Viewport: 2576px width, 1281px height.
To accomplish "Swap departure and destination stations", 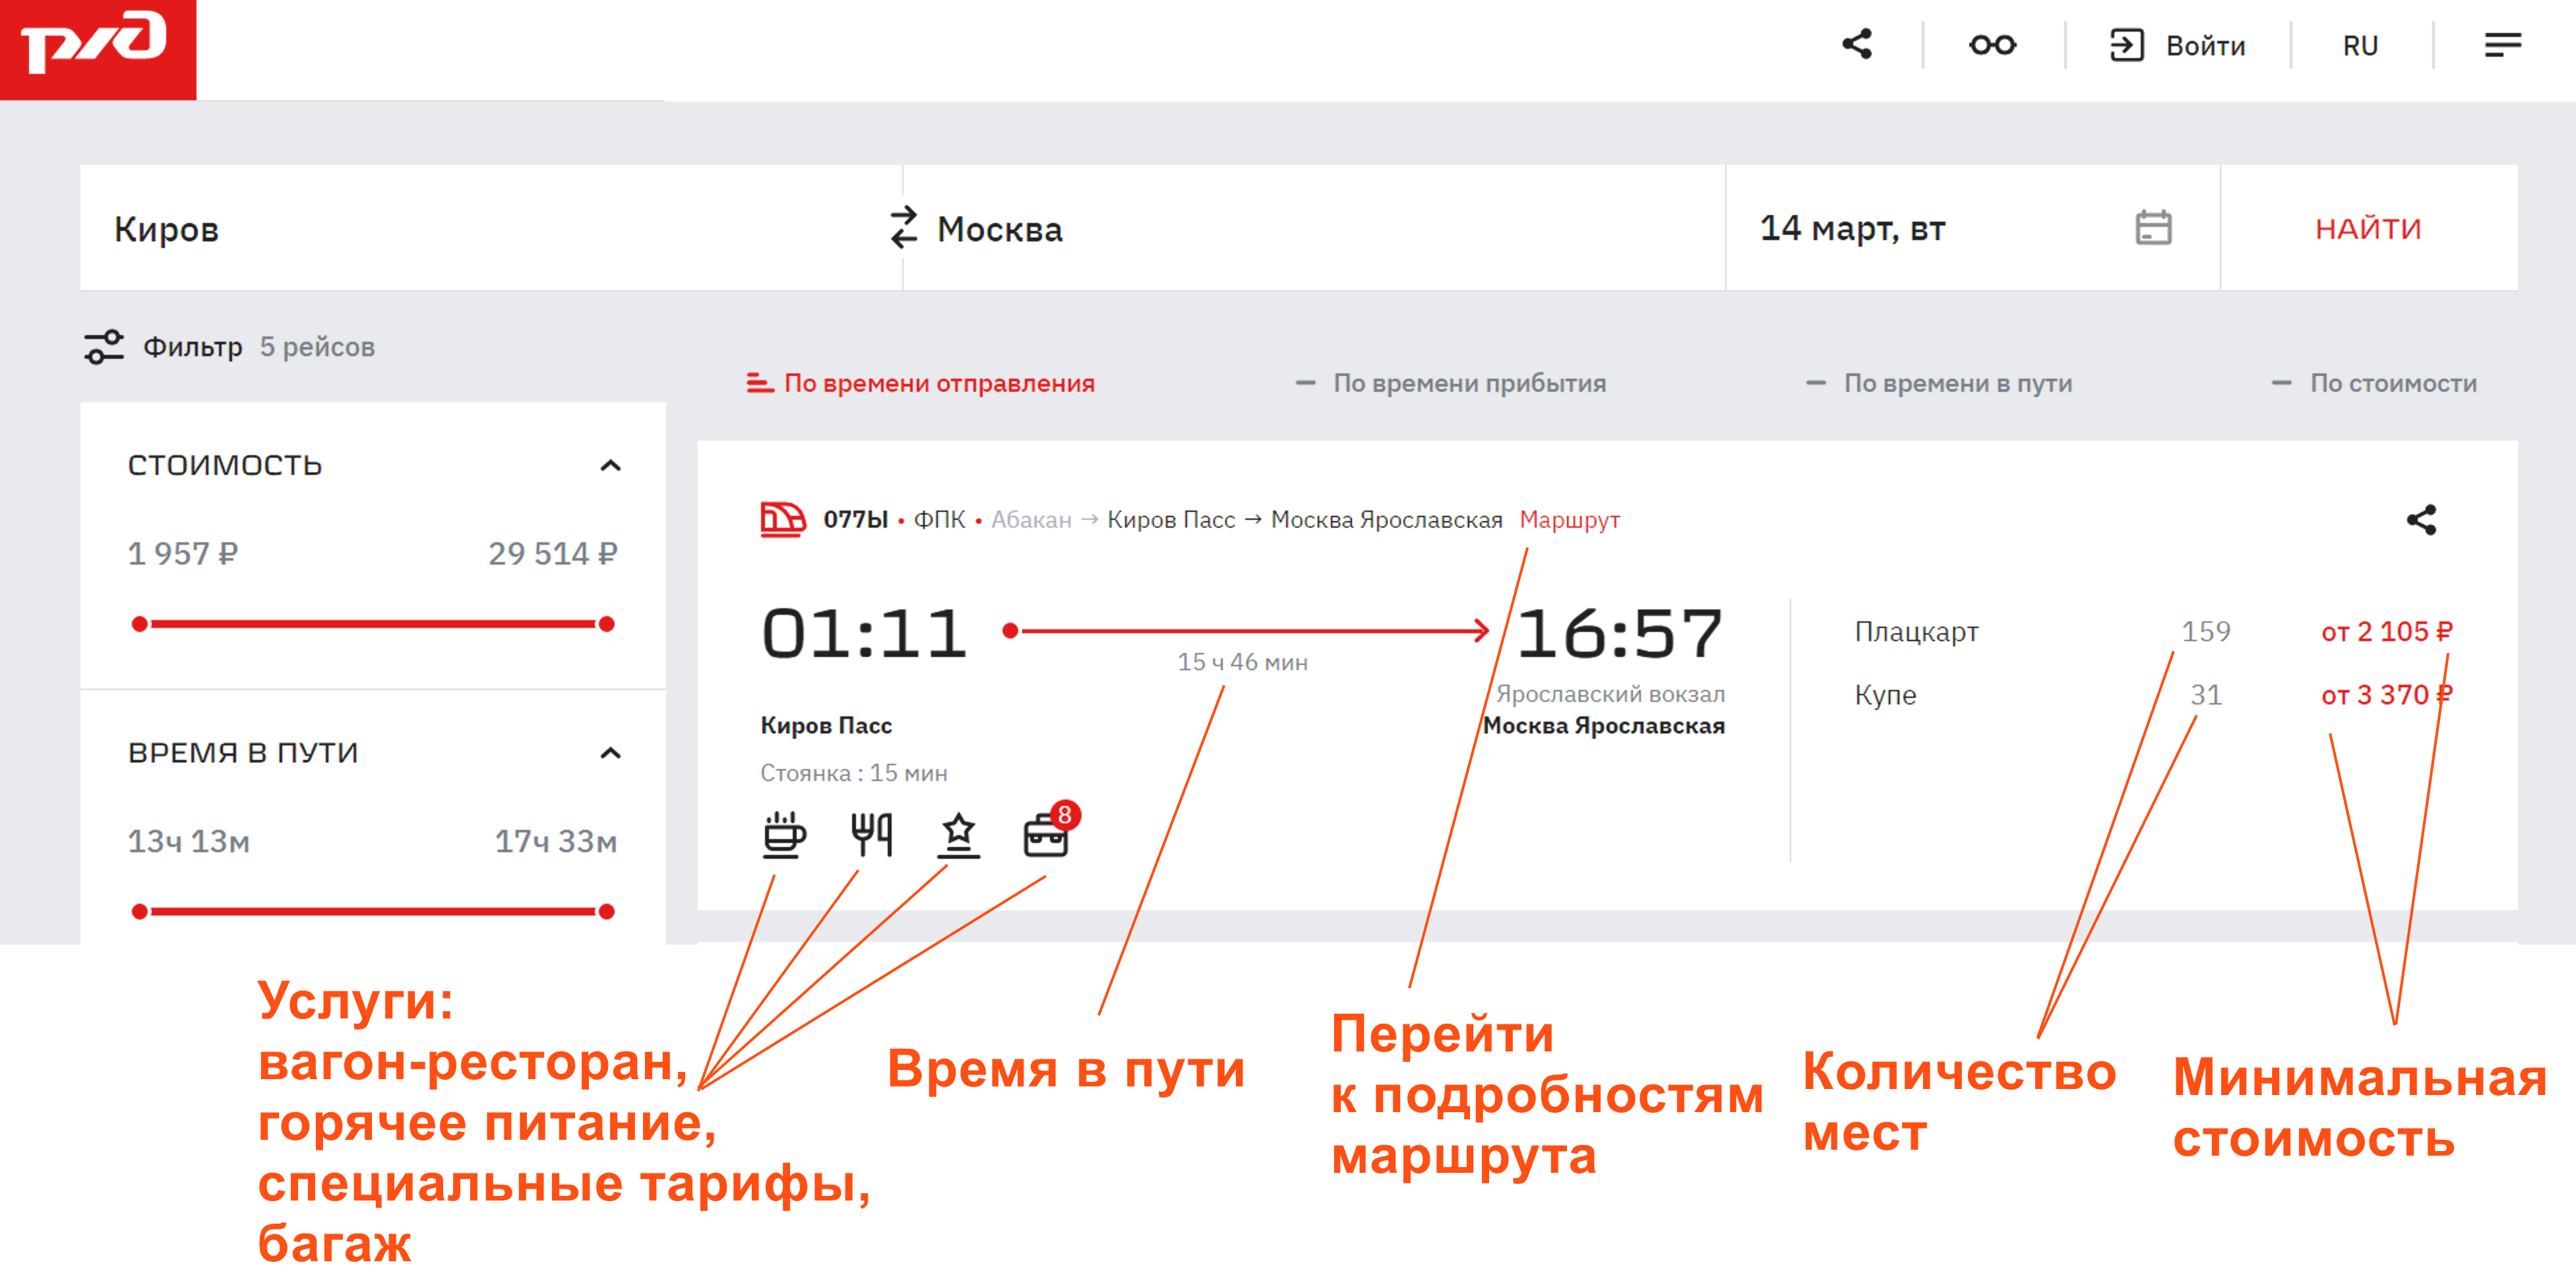I will 904,227.
